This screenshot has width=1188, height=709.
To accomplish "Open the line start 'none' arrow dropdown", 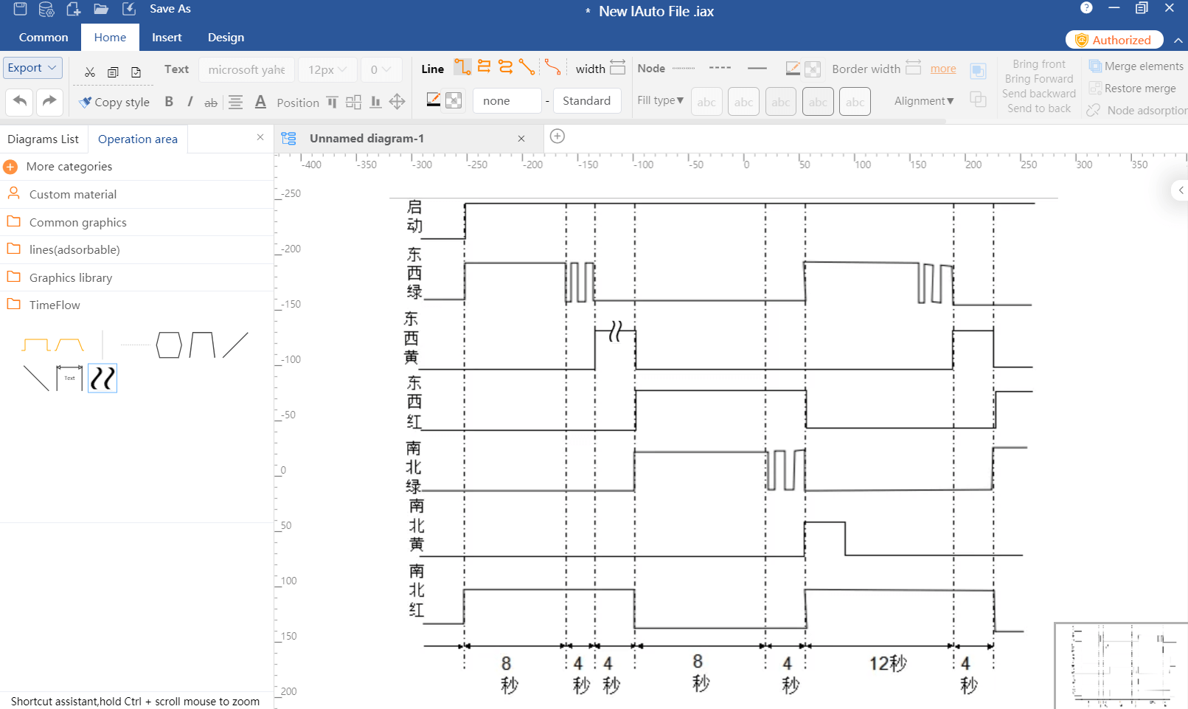I will point(507,100).
